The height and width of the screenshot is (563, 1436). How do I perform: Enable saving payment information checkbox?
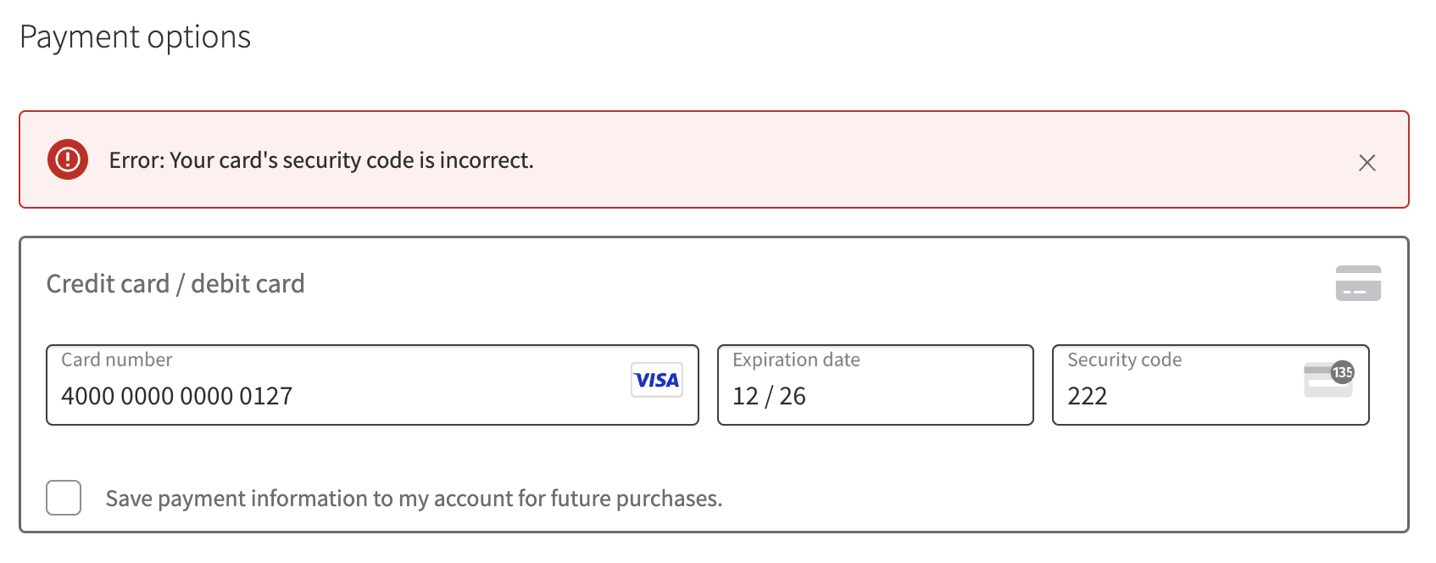(64, 498)
